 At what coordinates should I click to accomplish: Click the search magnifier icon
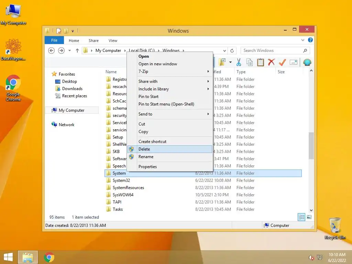coord(305,51)
